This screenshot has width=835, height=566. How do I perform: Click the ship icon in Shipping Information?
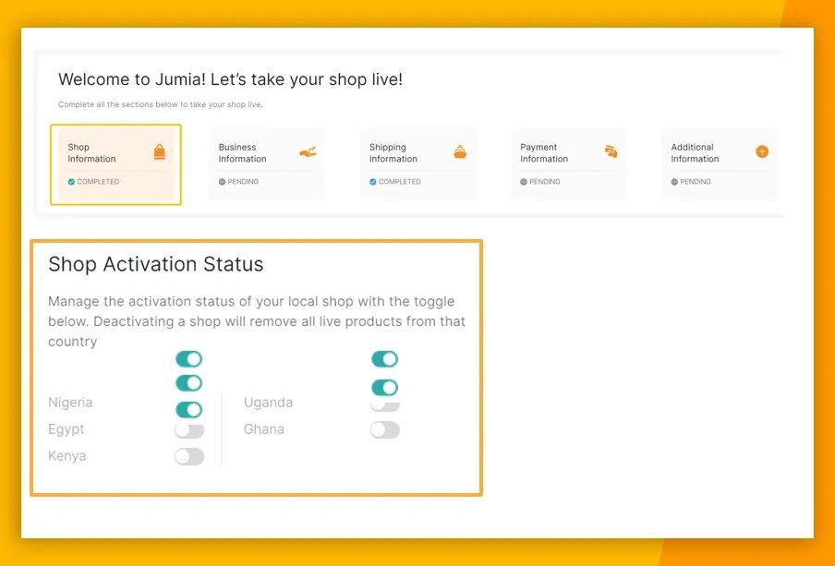460,152
